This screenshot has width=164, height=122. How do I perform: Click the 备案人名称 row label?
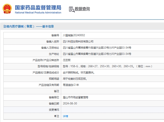pyautogui.click(x=53, y=42)
